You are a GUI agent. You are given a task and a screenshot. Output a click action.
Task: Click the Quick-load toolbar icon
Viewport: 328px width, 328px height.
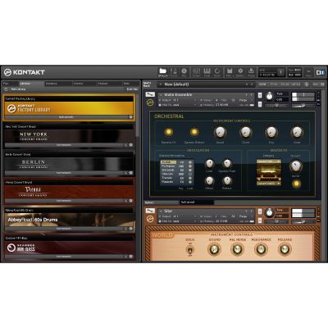tap(217, 72)
